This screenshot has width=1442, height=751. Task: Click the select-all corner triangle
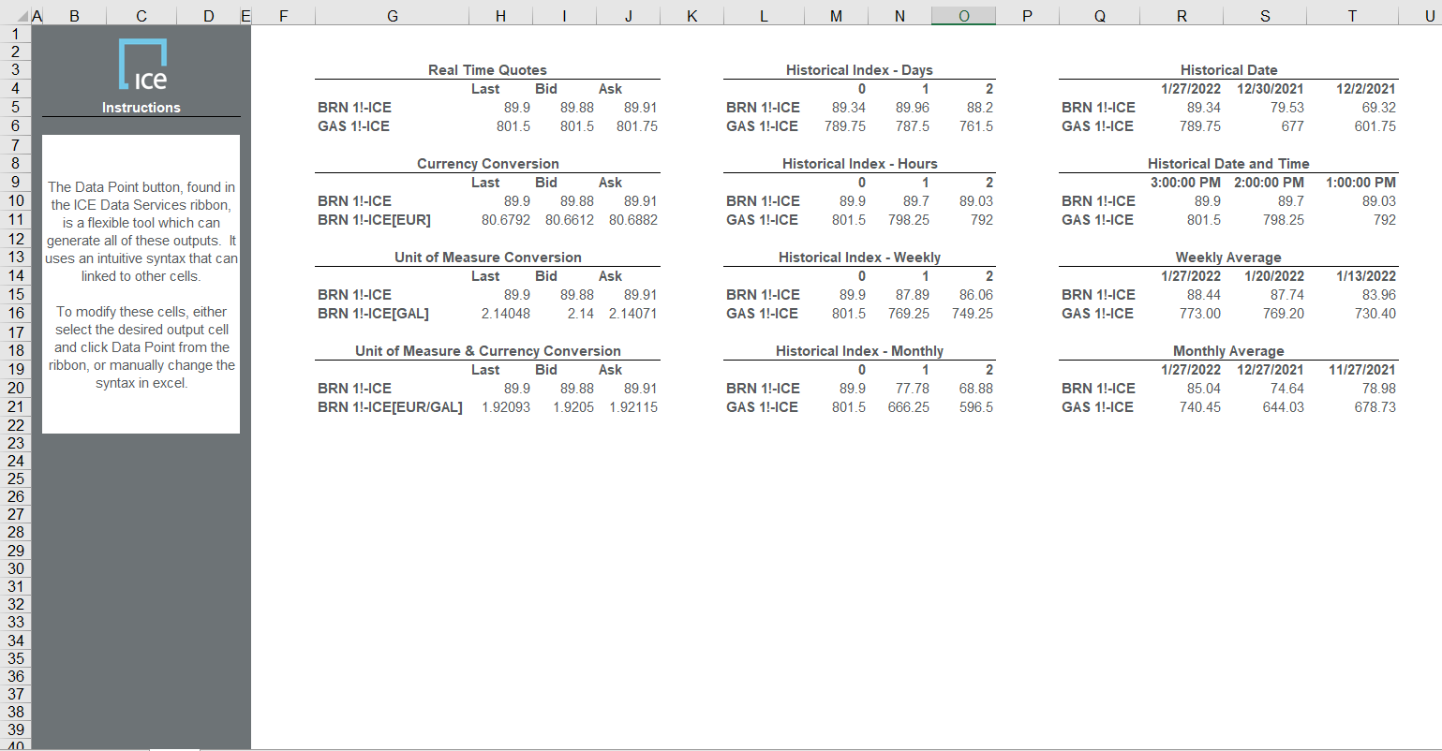pos(22,16)
